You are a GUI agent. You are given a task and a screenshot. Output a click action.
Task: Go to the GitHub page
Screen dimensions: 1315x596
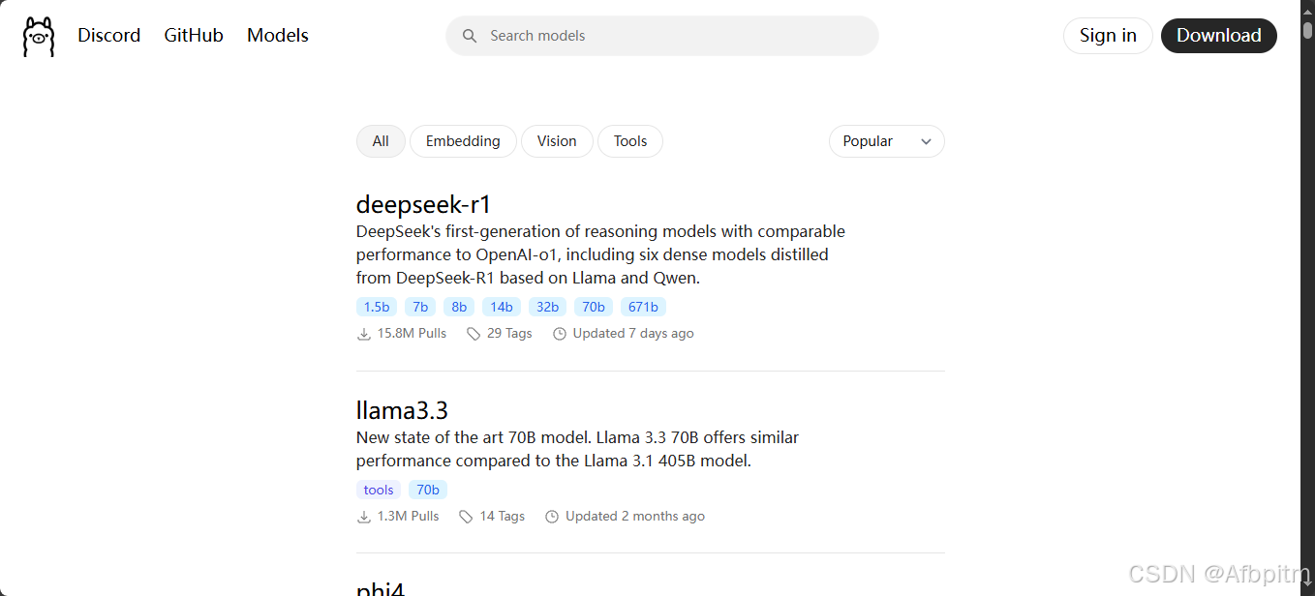click(x=193, y=35)
